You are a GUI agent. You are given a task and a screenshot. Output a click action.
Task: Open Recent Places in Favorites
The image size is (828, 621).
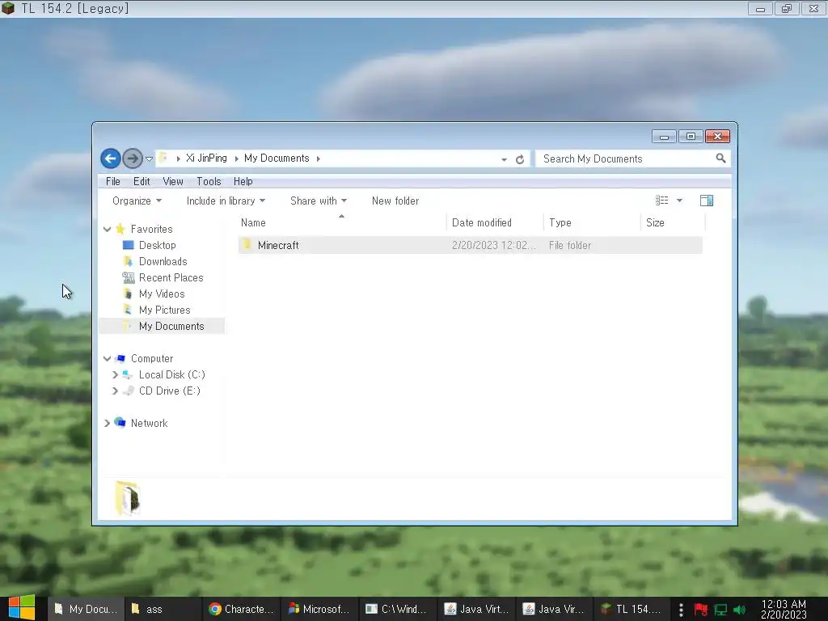click(x=171, y=278)
